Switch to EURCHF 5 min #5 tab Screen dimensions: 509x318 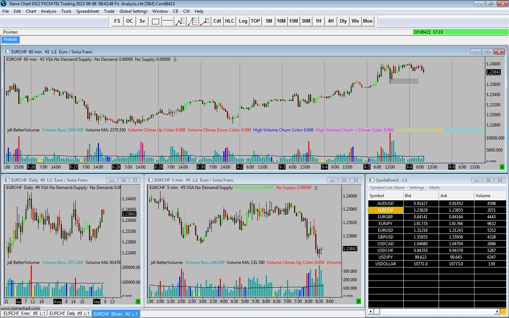[x=24, y=313]
